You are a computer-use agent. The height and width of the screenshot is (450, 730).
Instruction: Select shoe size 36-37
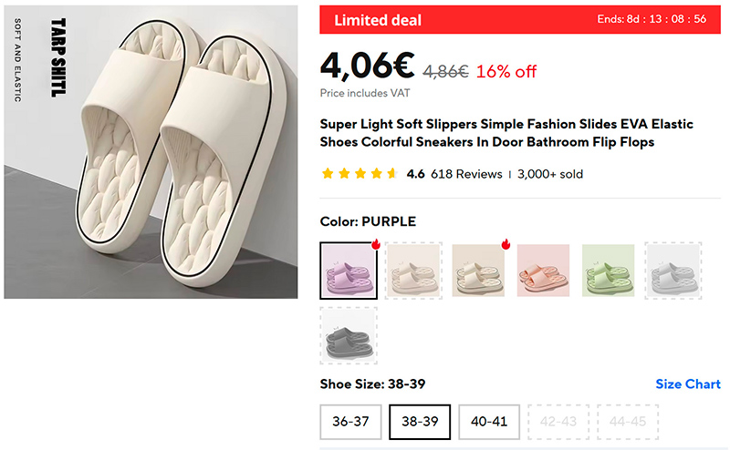[350, 422]
